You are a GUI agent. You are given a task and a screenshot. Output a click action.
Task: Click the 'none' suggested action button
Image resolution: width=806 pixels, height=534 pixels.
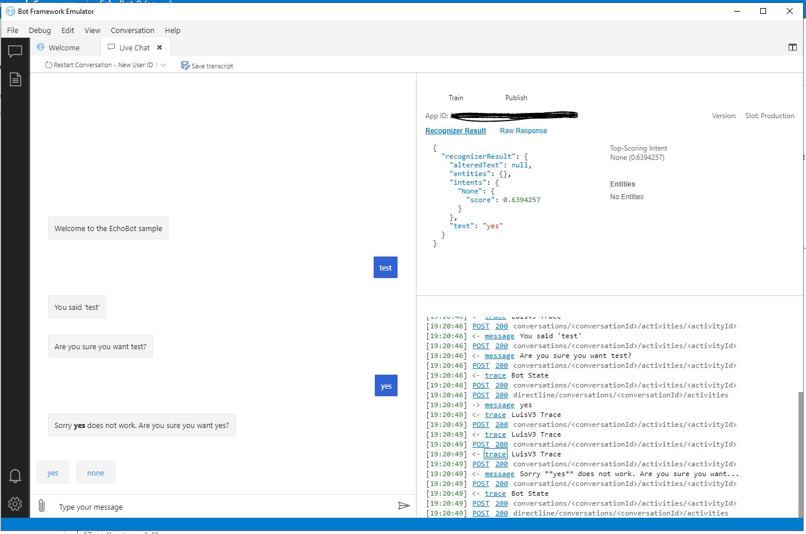click(96, 472)
